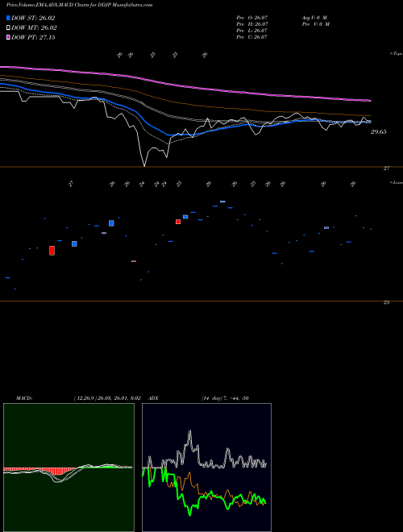The height and width of the screenshot is (532, 403).
Task: Click the 25 price axis label
Action: coord(386,302)
